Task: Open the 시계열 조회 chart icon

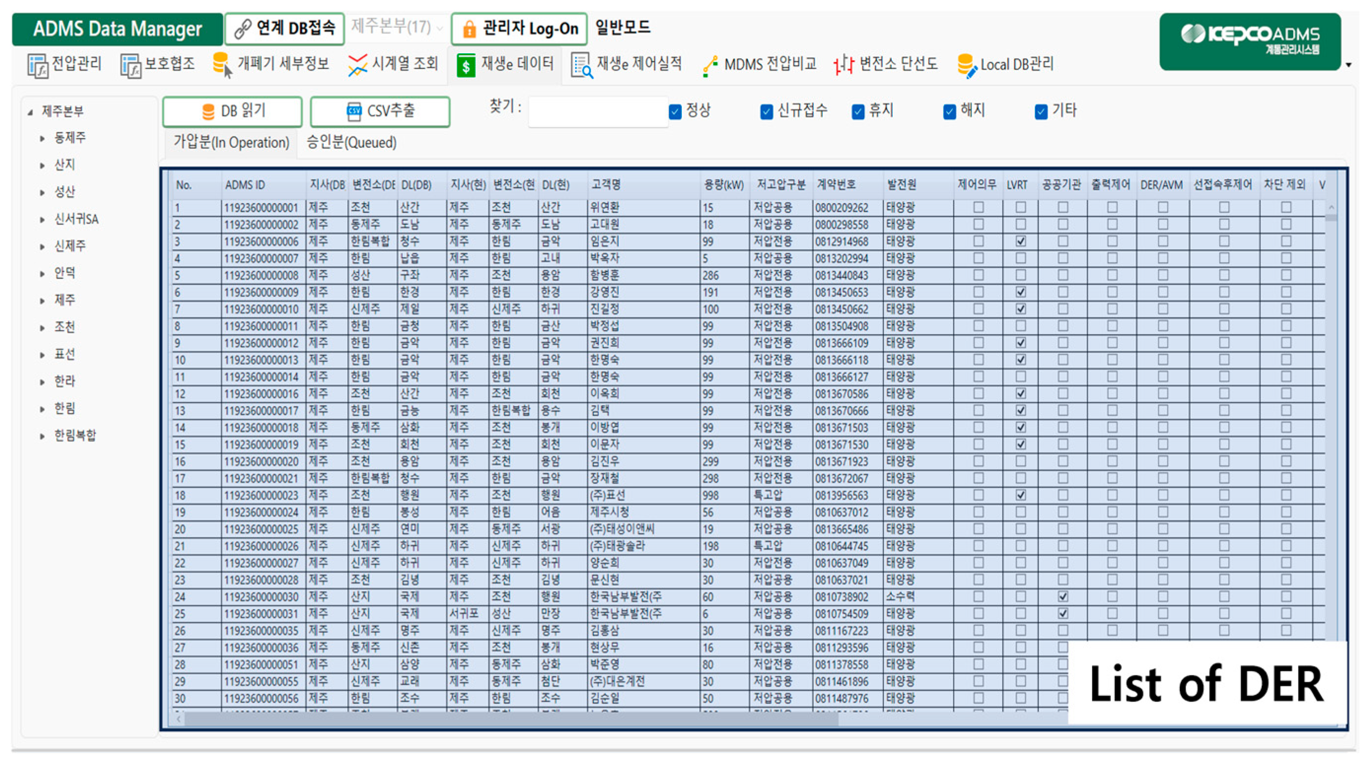Action: [x=357, y=65]
